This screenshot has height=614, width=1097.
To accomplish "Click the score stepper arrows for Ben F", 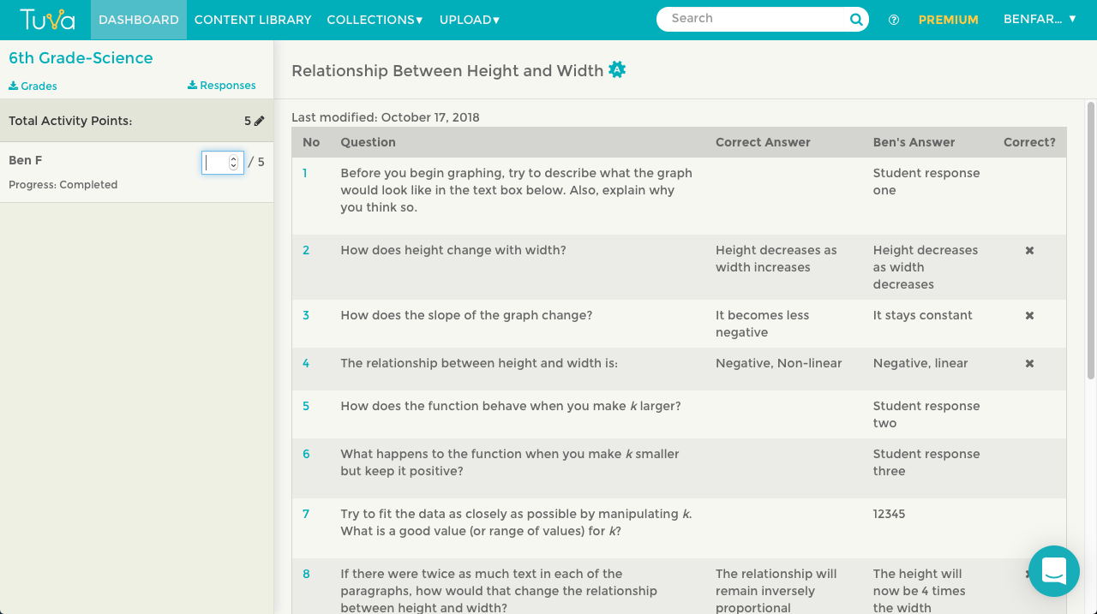I will pos(233,163).
